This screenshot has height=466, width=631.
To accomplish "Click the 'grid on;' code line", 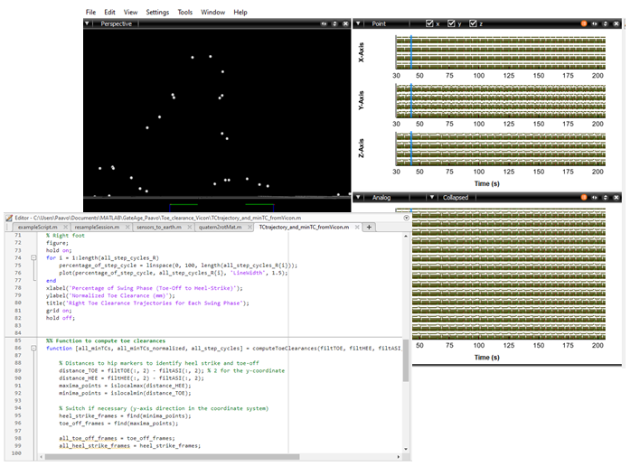I will click(59, 311).
